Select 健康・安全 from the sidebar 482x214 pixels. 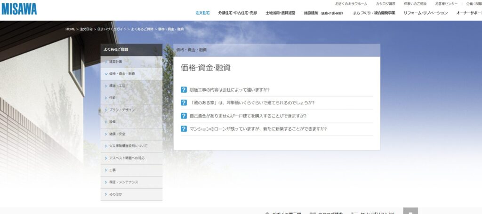coord(117,134)
